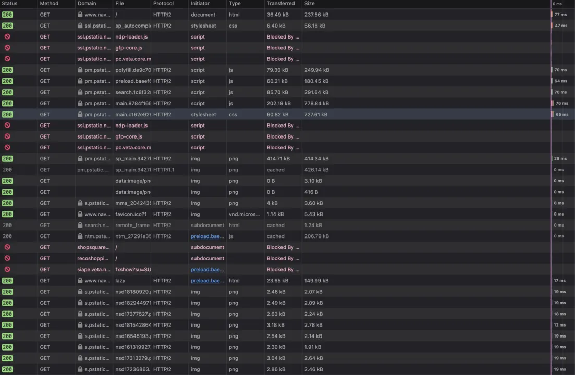
Task: Follow preload.bae initiator link in fxshow row
Action: pyautogui.click(x=207, y=270)
